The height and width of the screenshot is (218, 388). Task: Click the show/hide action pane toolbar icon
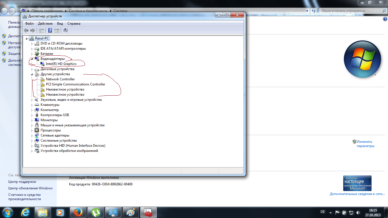[57, 30]
